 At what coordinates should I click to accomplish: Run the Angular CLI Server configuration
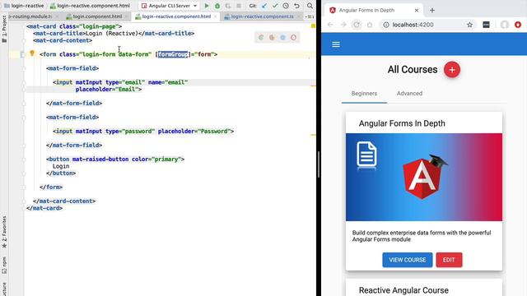207,6
